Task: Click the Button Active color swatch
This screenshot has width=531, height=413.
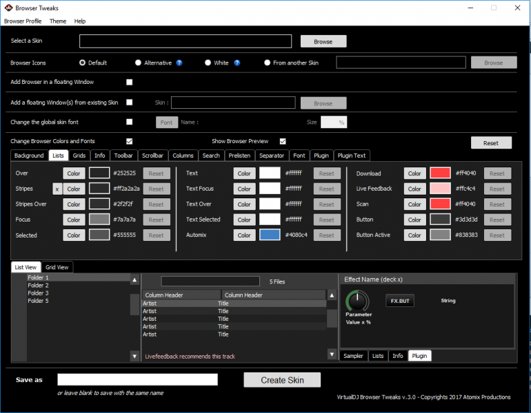Action: pos(440,235)
